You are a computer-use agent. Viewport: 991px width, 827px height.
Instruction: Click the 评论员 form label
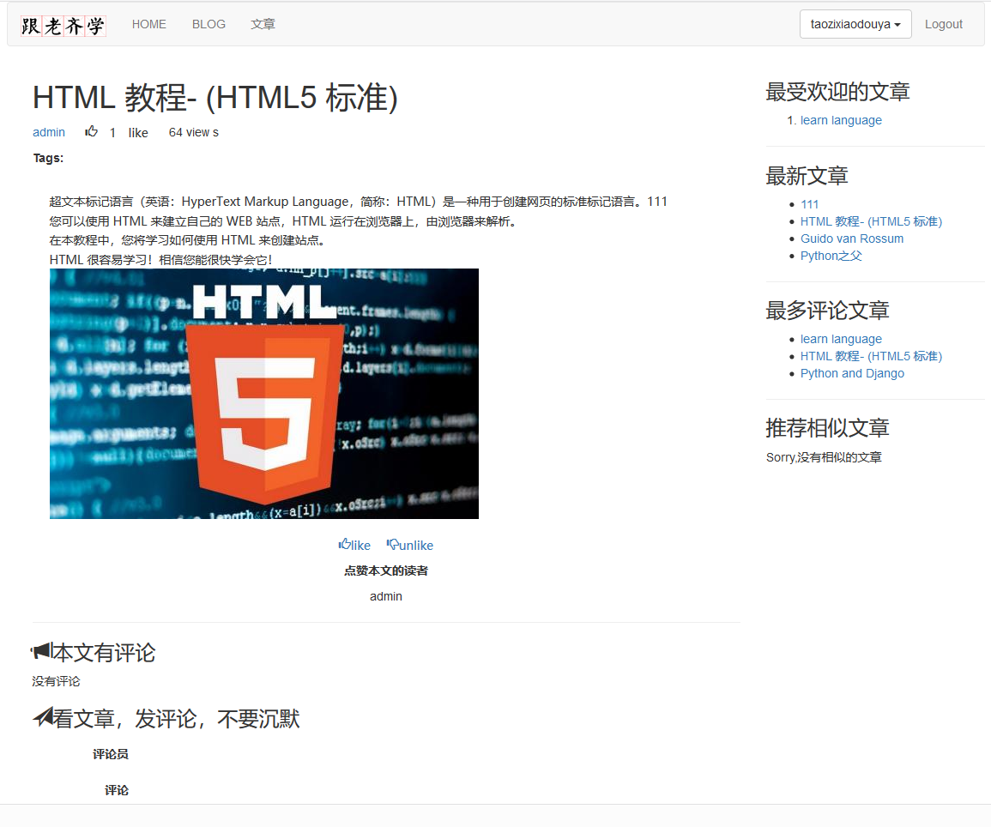111,754
